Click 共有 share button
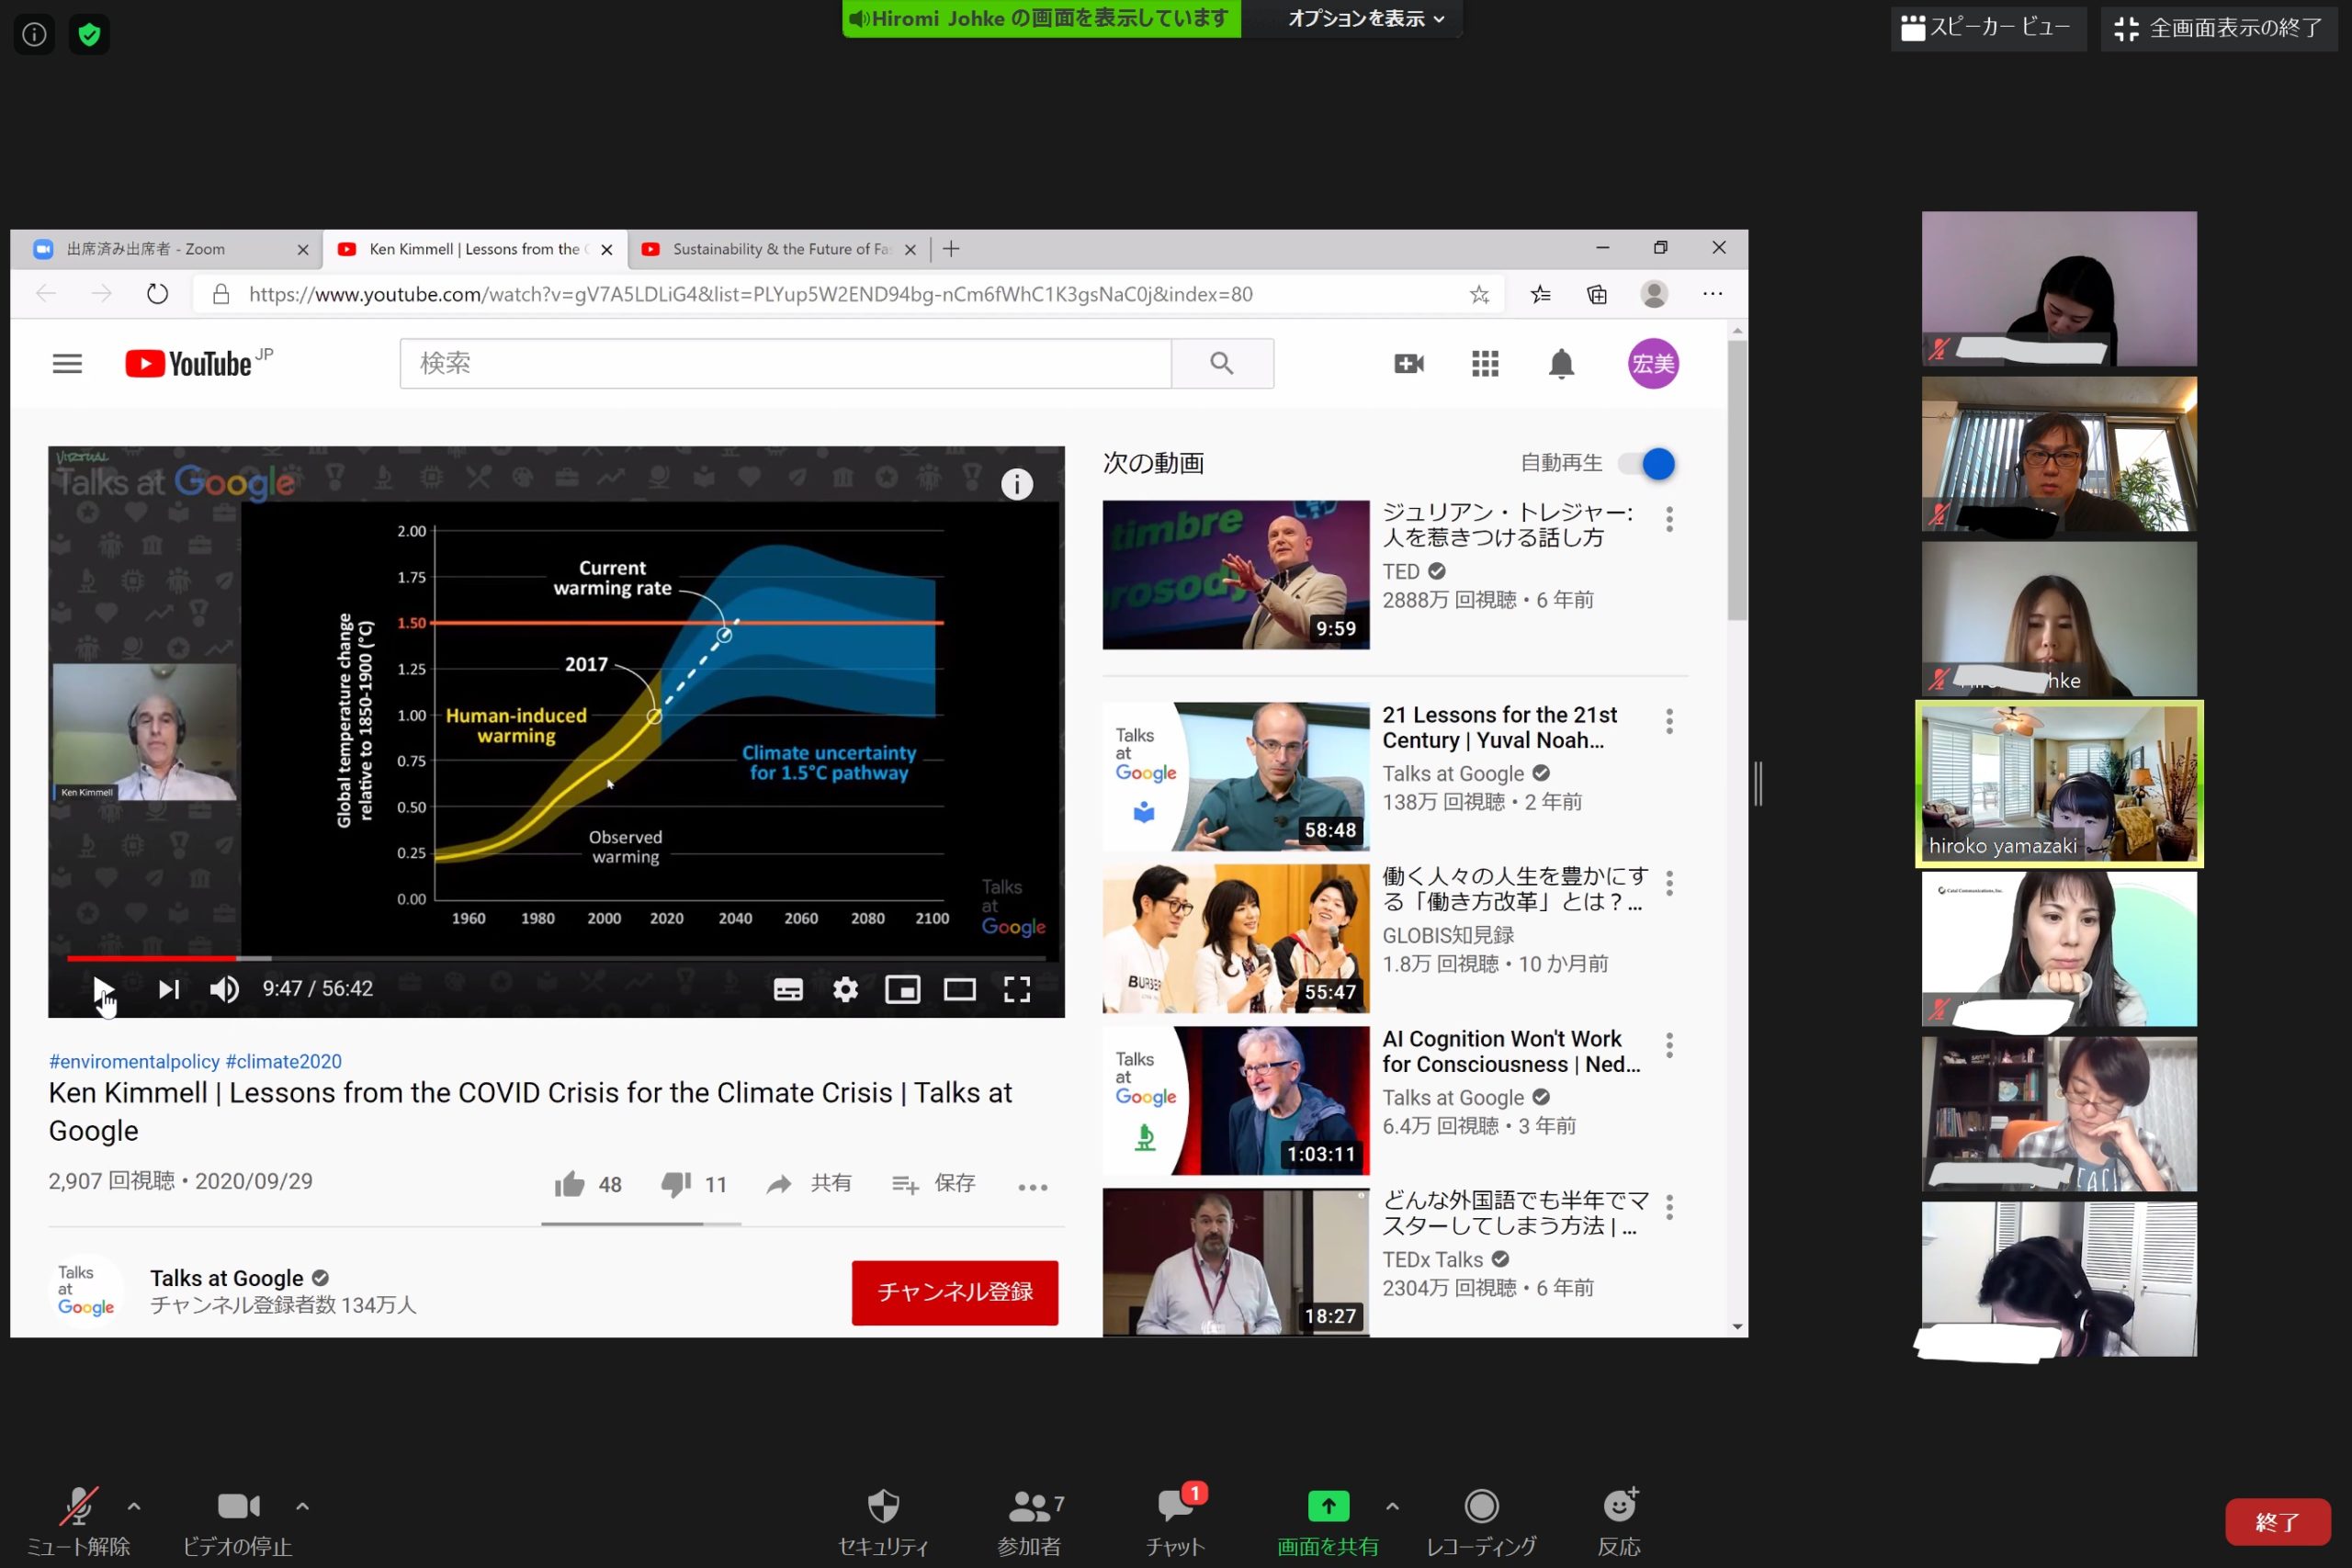Image resolution: width=2352 pixels, height=1568 pixels. click(x=809, y=1184)
